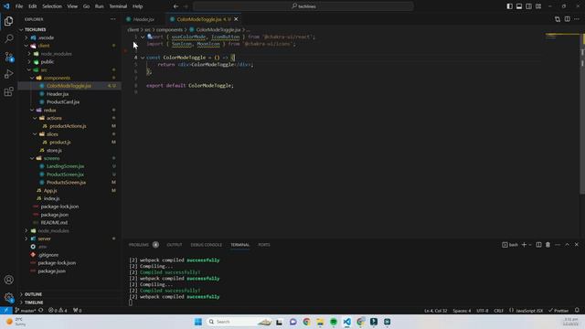The width and height of the screenshot is (585, 329).
Task: Expand the Outline section
Action: (x=21, y=294)
